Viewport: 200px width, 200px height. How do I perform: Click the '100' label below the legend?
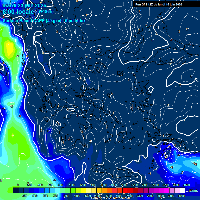point(24,196)
